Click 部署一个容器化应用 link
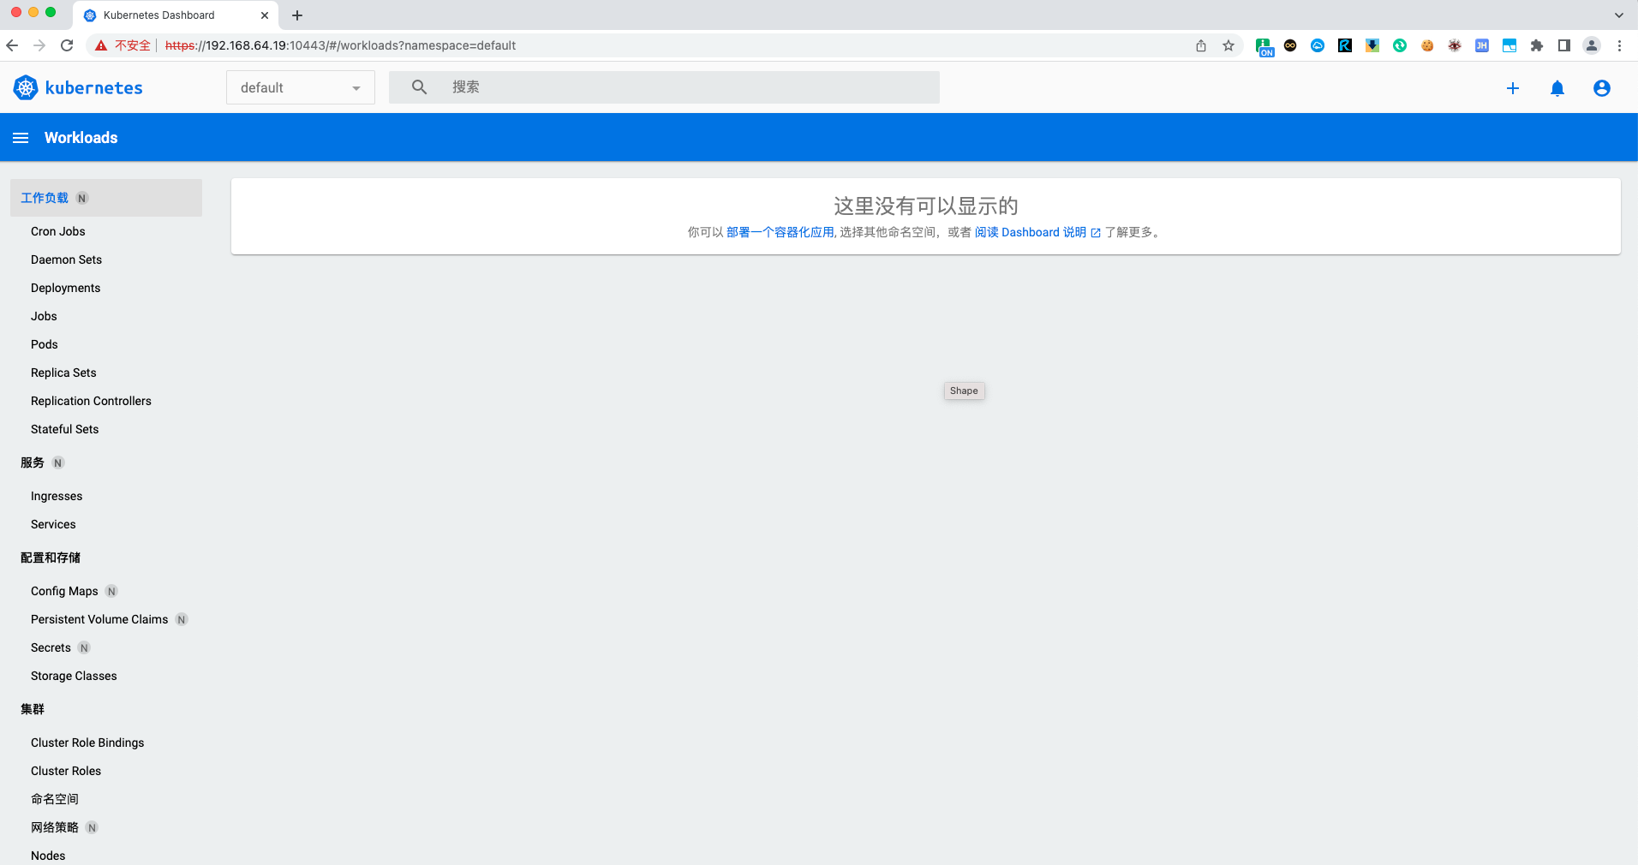This screenshot has height=865, width=1638. [x=780, y=232]
